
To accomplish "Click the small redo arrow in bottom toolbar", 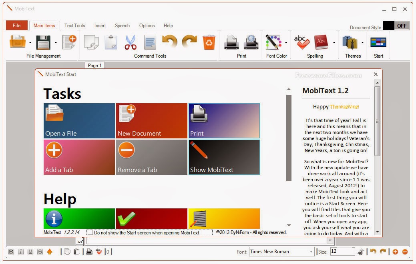I will coord(383,251).
